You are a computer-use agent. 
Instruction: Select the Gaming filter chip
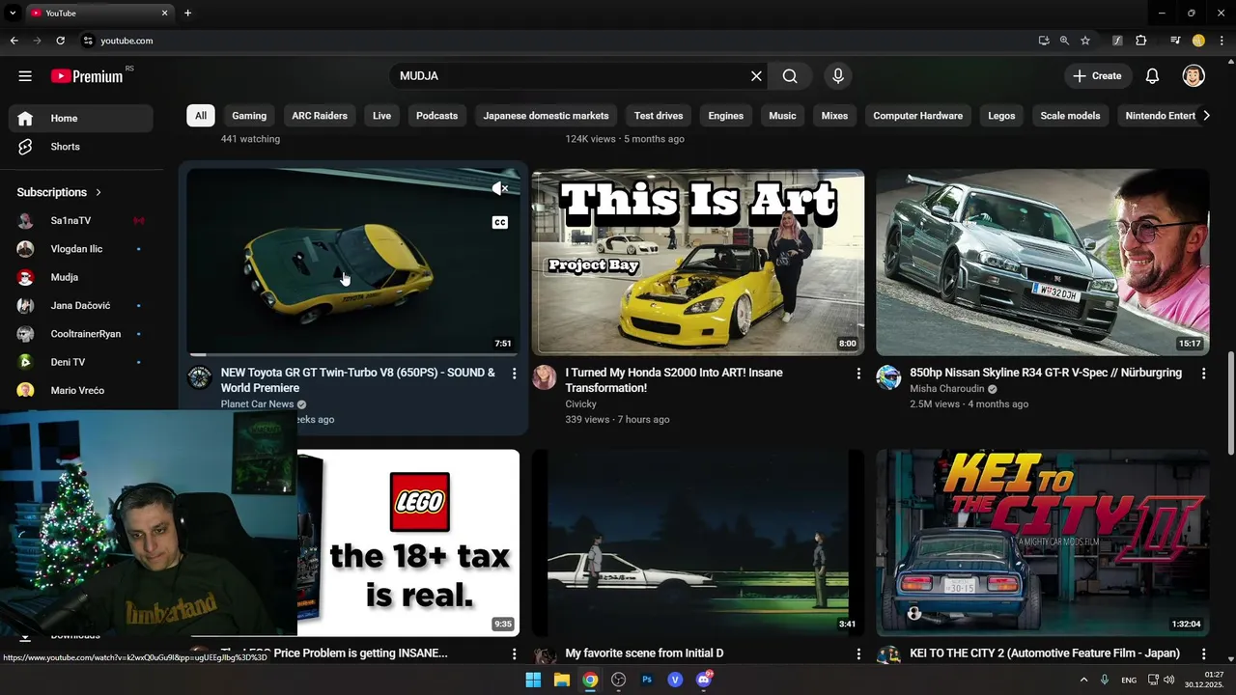tap(249, 116)
